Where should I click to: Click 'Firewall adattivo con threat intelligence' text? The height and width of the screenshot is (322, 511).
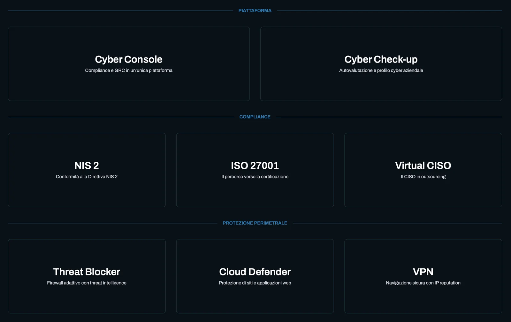(x=87, y=283)
